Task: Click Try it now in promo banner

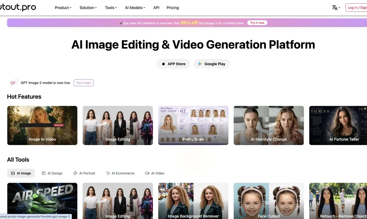Action: (x=257, y=23)
